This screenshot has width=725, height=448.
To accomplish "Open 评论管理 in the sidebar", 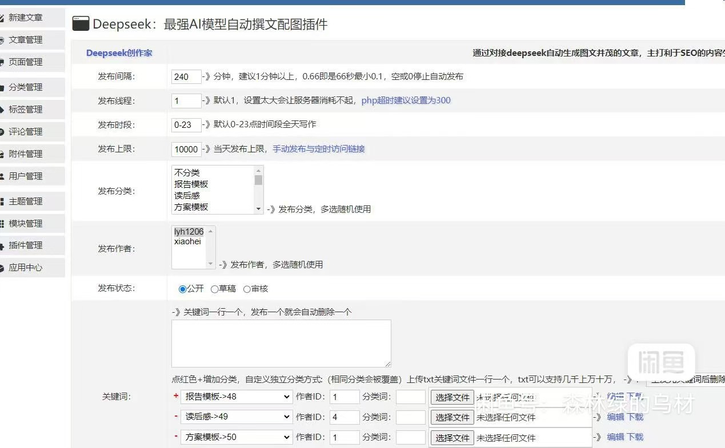I will [33, 132].
